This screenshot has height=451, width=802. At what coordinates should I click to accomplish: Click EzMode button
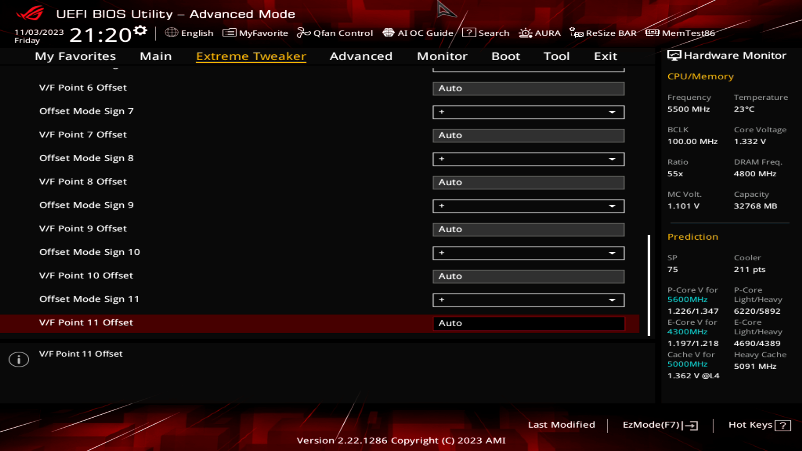coord(659,424)
